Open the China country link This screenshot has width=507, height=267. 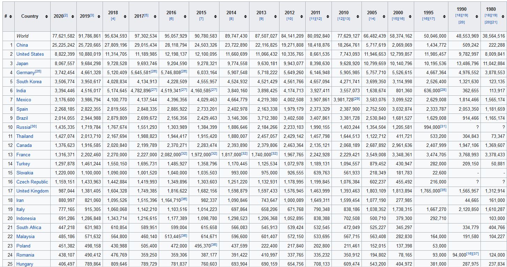tap(22, 45)
